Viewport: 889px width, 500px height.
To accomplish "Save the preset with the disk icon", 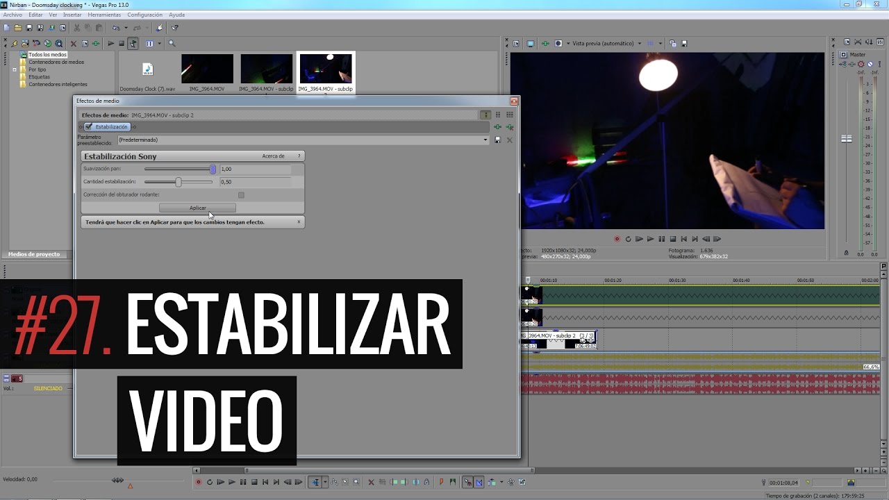I will [497, 140].
